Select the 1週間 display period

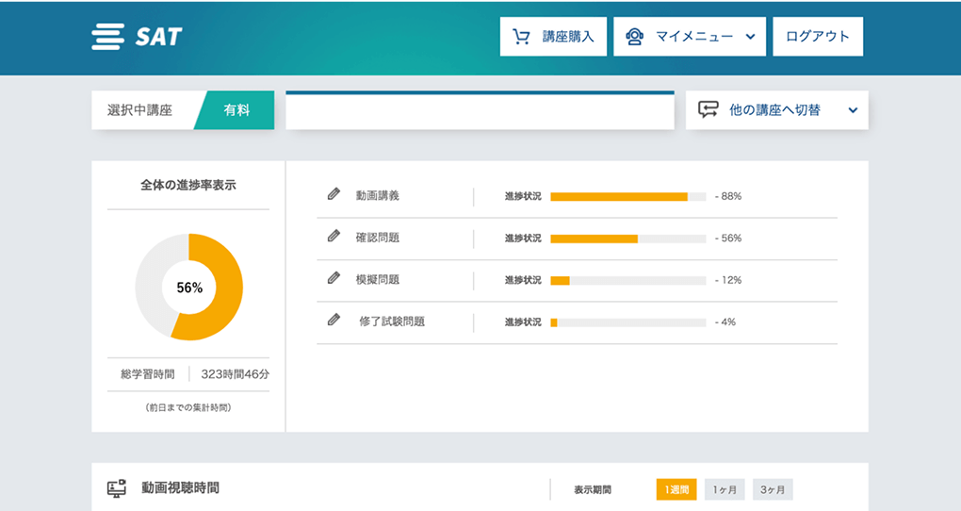pyautogui.click(x=676, y=489)
